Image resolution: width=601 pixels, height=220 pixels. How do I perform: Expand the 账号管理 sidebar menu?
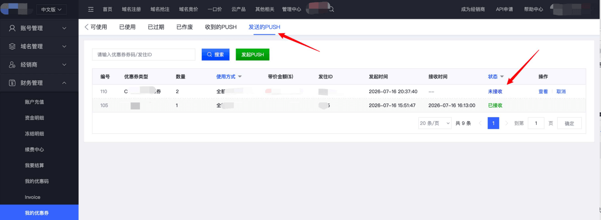click(64, 28)
